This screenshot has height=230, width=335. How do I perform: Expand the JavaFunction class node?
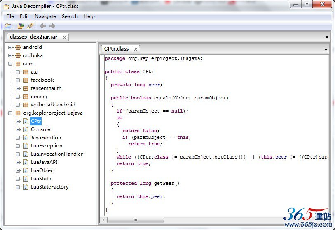click(18, 138)
